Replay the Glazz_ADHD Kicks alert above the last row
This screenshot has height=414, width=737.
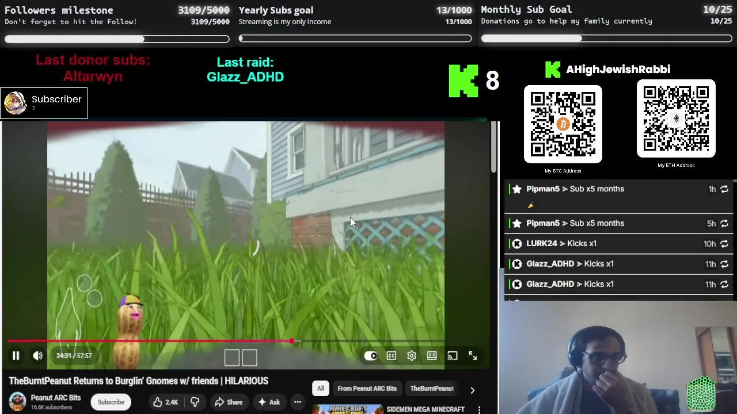(724, 264)
